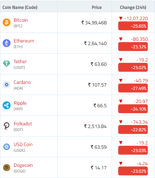Open the Dogecoin coin link
The image size is (155, 178).
(23, 165)
